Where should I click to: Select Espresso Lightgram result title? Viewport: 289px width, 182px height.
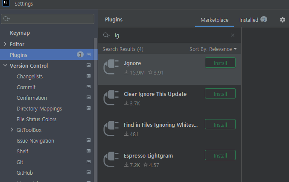coord(148,156)
